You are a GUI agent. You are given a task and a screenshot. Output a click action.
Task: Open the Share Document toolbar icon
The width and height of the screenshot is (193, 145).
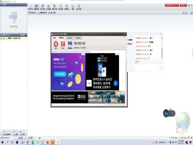click(x=30, y=7)
